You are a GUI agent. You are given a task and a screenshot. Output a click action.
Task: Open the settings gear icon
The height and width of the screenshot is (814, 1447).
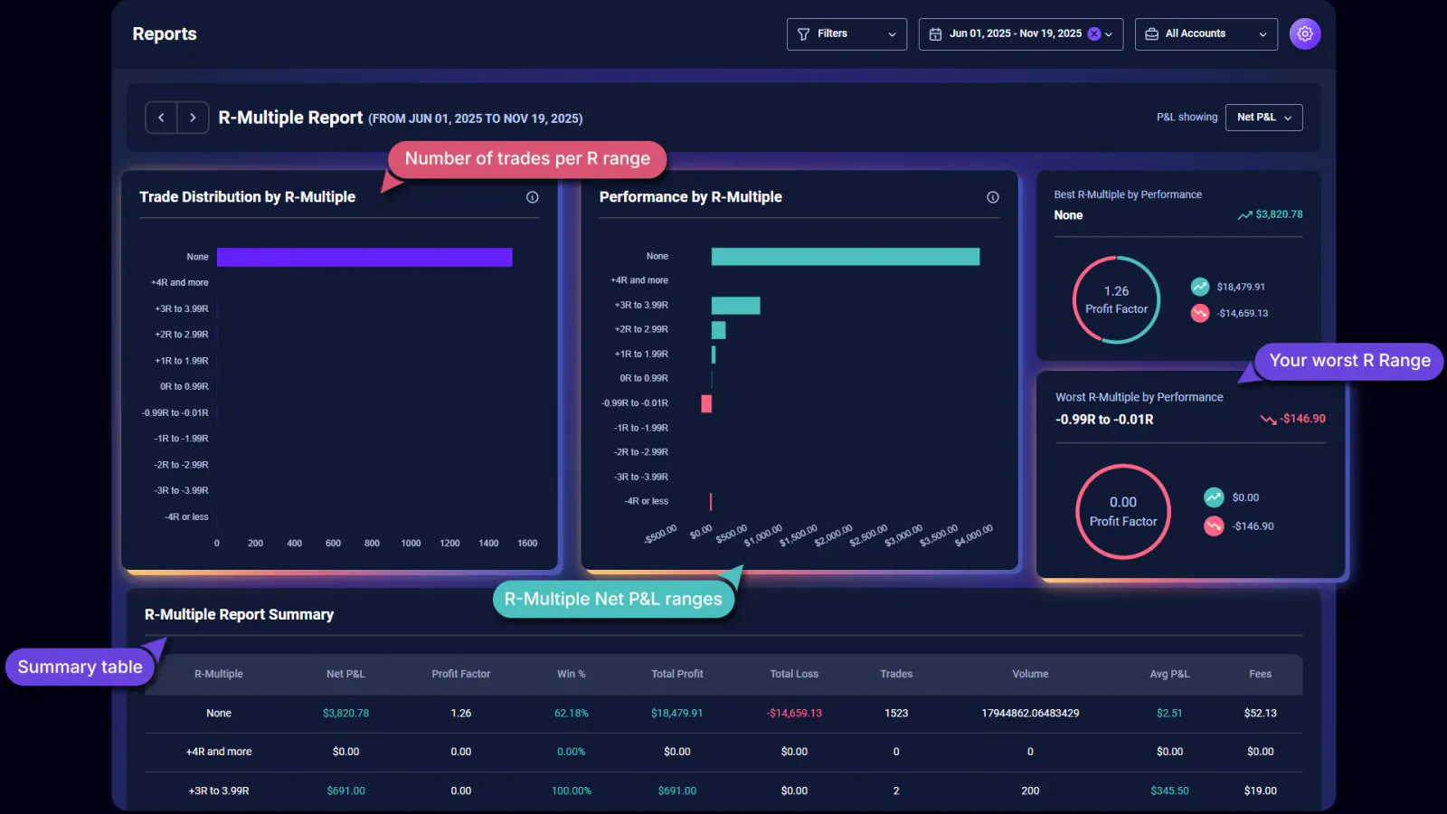tap(1304, 33)
